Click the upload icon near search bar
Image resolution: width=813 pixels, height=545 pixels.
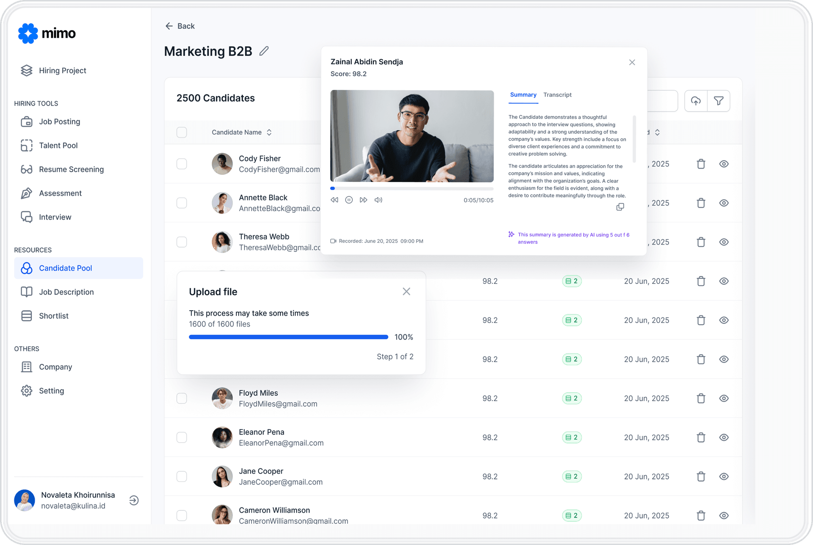696,101
